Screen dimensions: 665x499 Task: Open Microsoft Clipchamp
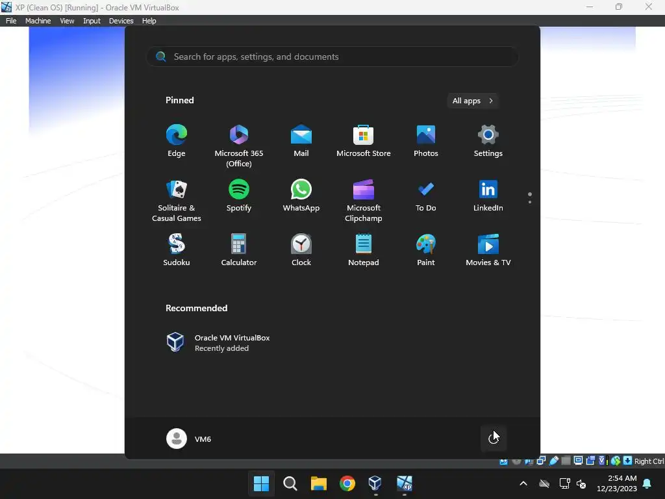coord(364,201)
